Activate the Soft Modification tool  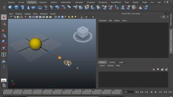click(x=4, y=61)
